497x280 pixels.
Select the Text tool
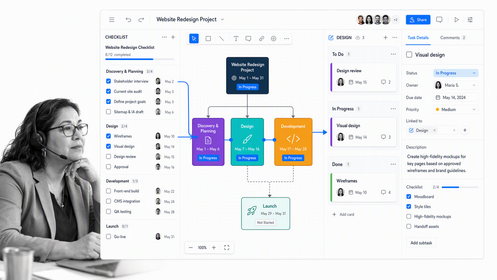click(236, 39)
